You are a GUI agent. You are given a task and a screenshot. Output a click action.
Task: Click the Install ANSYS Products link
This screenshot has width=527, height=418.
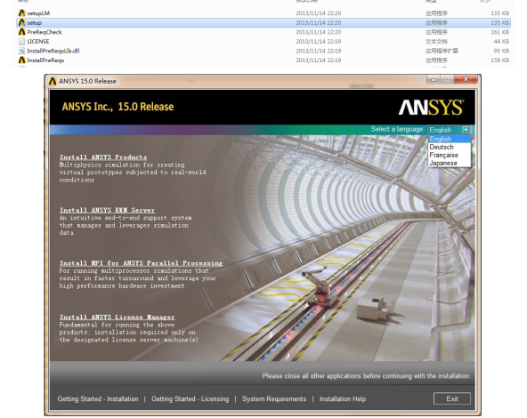tap(103, 157)
